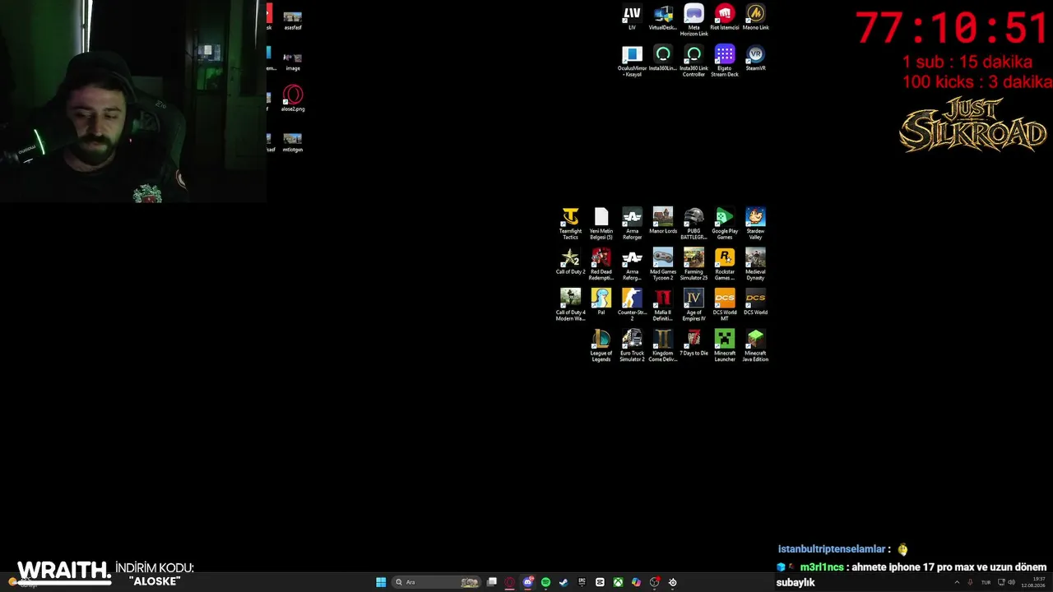Select the Age of Empires IV icon
This screenshot has height=592, width=1053.
693,304
